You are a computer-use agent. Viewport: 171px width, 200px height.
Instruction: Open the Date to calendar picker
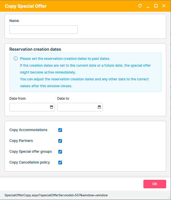coord(99,107)
